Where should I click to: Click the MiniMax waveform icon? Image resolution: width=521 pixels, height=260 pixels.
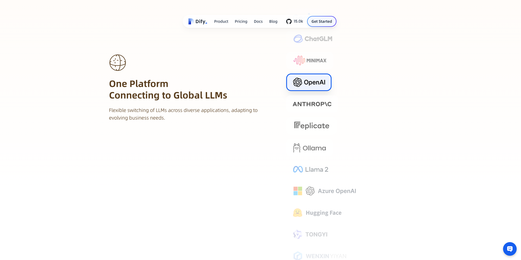coord(299,60)
